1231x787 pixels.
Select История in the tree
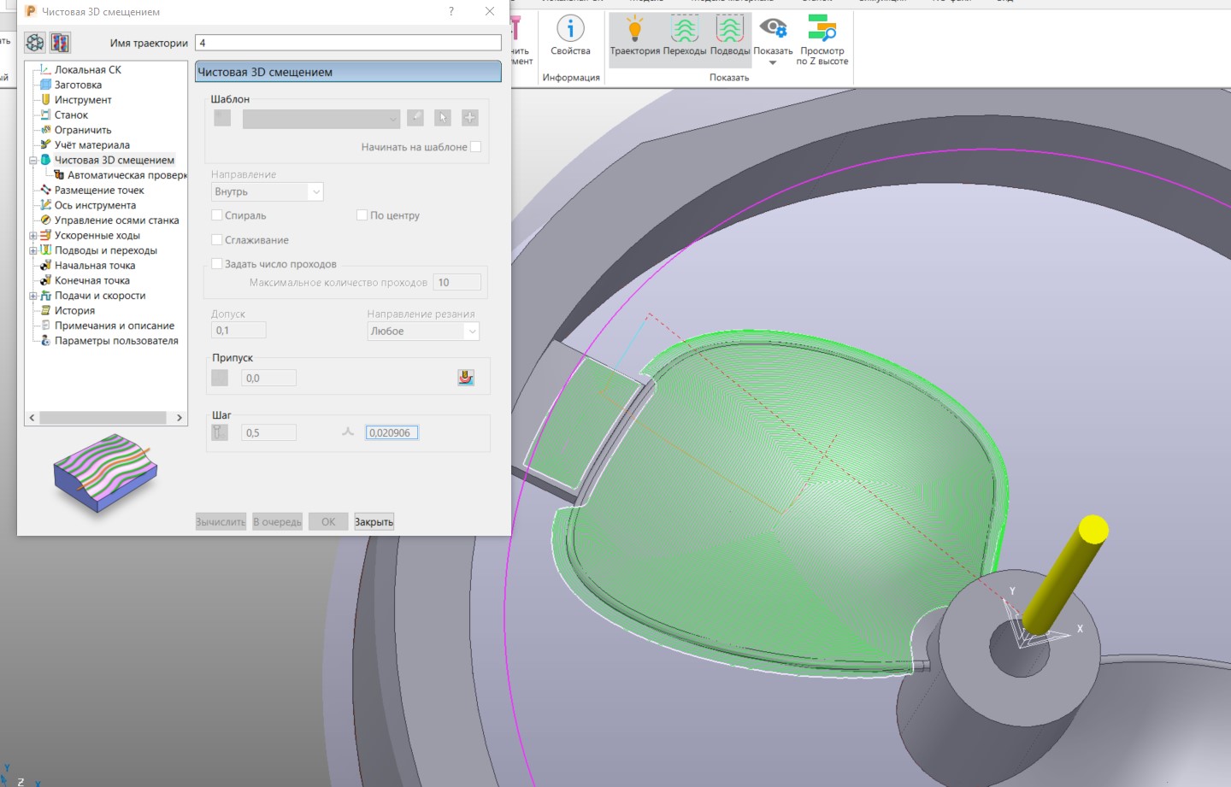point(74,311)
